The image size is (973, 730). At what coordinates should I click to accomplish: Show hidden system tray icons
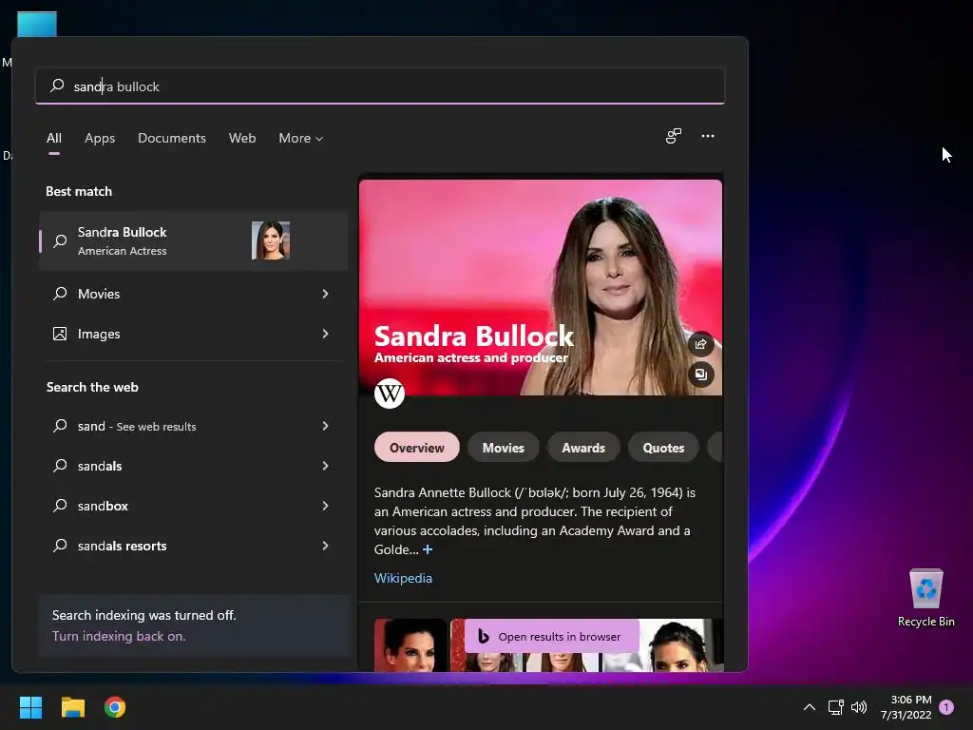coord(810,707)
